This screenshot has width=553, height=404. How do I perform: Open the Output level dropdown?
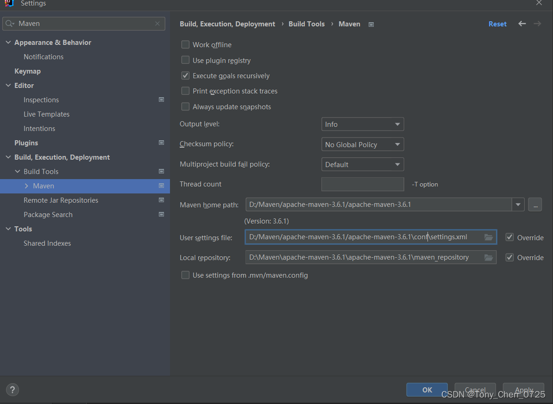point(363,124)
